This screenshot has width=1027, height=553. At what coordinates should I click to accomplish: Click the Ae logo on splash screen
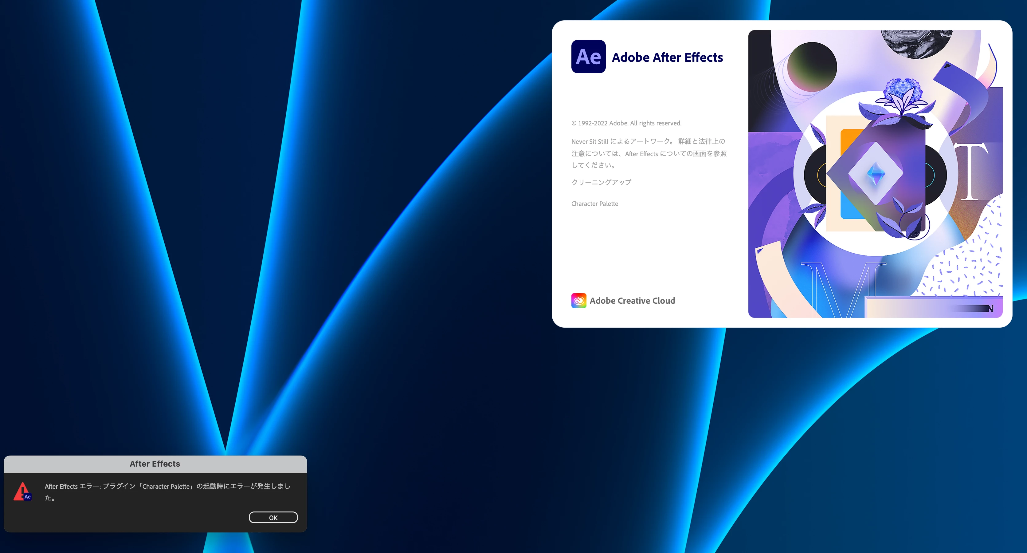coord(588,57)
